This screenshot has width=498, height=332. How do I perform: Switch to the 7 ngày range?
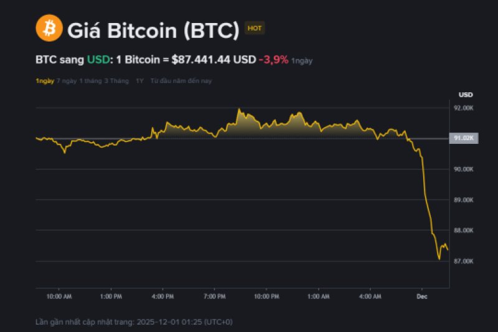pyautogui.click(x=67, y=81)
